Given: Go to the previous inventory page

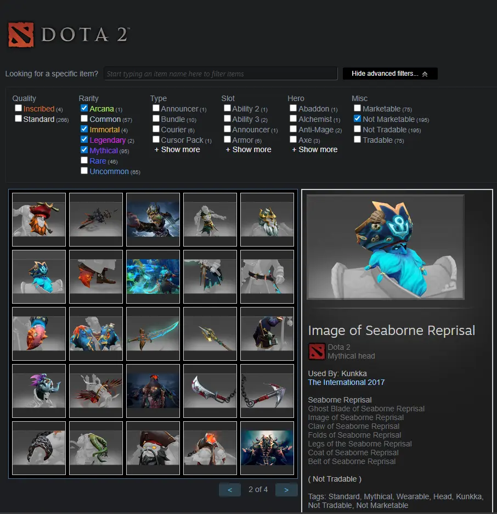Looking at the screenshot, I should pos(230,490).
